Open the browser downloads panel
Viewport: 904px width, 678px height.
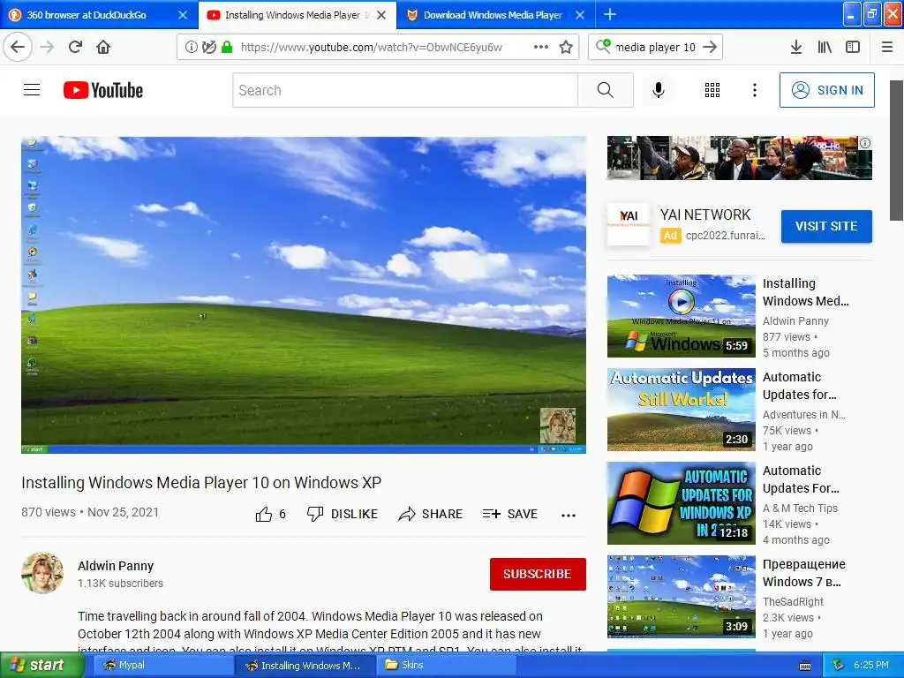pos(796,48)
